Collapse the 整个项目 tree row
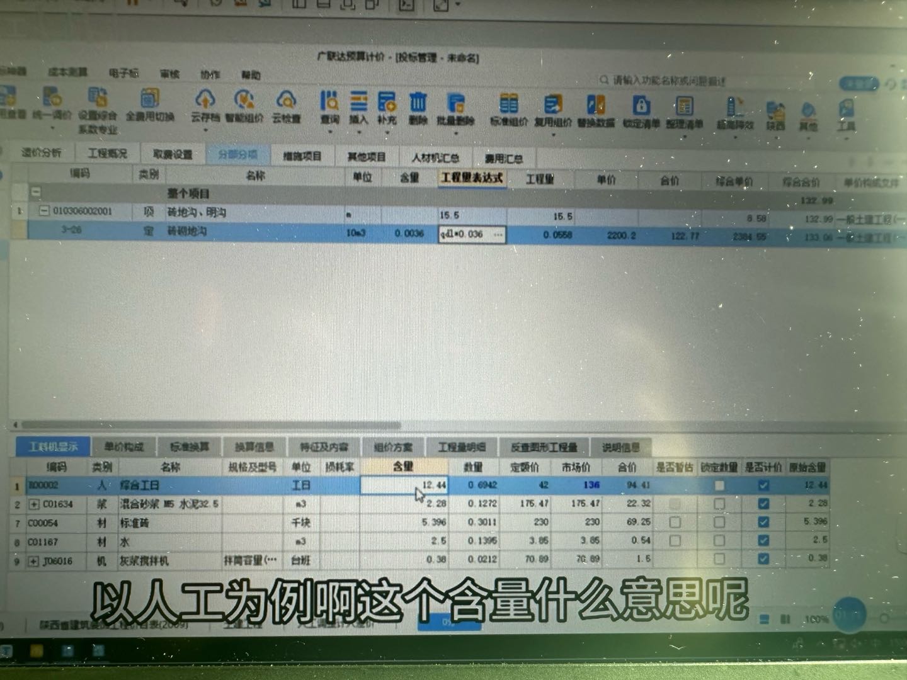The image size is (907, 680). coord(37,192)
